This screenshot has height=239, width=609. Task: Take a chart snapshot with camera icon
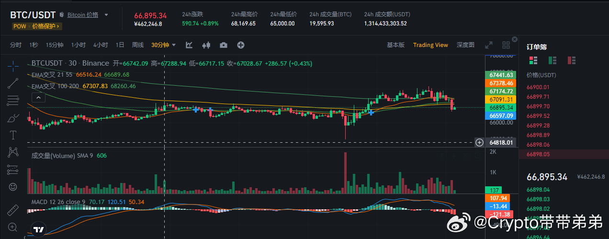tap(224, 45)
